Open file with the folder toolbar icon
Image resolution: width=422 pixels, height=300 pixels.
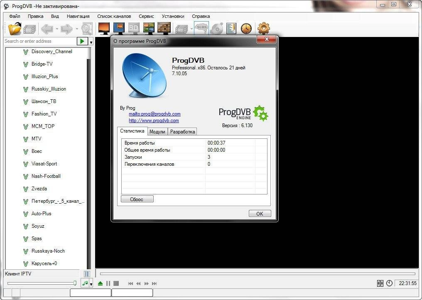(x=15, y=28)
